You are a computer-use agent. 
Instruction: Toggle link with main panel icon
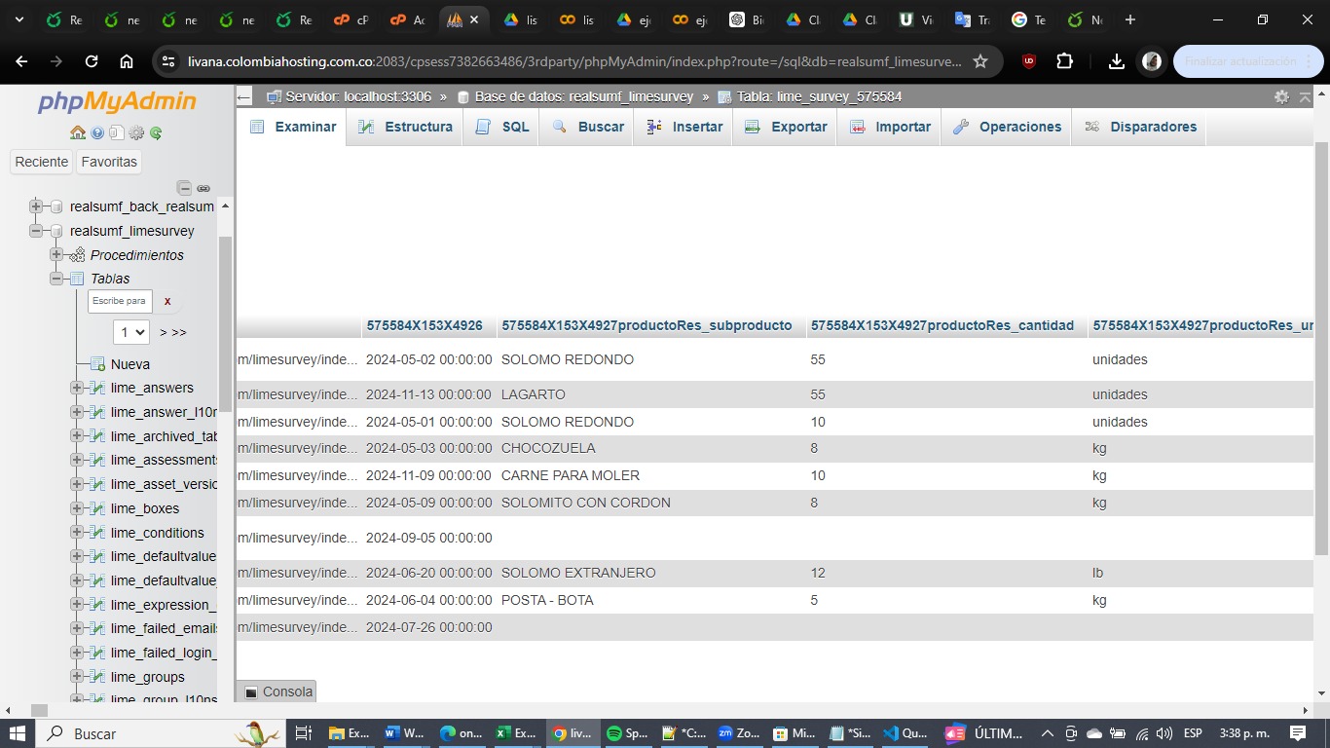click(x=203, y=188)
